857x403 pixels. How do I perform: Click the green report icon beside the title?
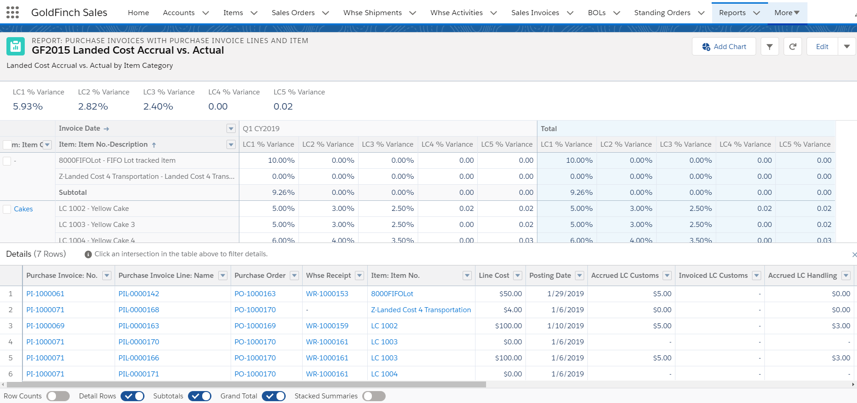(x=16, y=46)
